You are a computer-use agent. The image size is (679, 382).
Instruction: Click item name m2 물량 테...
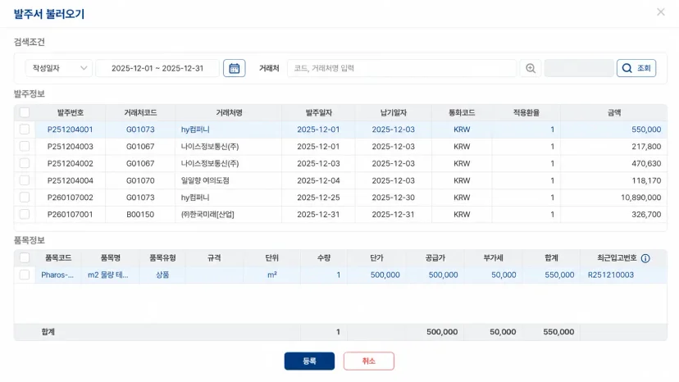[107, 275]
